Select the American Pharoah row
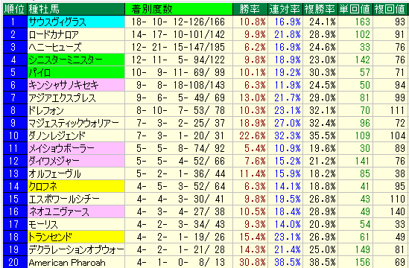This screenshot has height=268, width=409. (206, 262)
